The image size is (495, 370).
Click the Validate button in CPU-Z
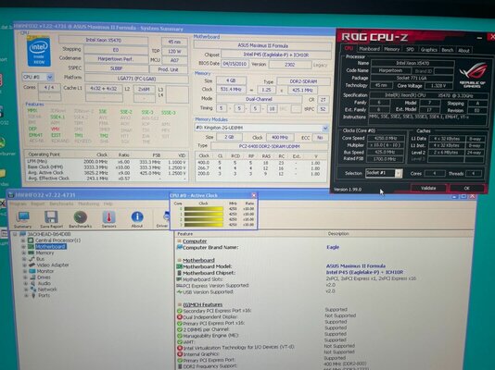click(x=428, y=188)
